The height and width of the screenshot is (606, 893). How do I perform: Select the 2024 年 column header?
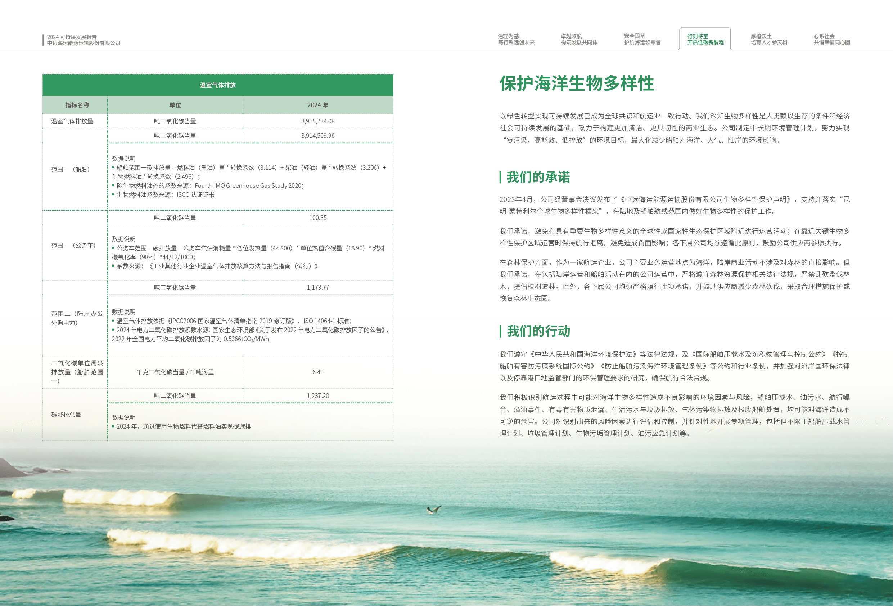click(x=317, y=105)
